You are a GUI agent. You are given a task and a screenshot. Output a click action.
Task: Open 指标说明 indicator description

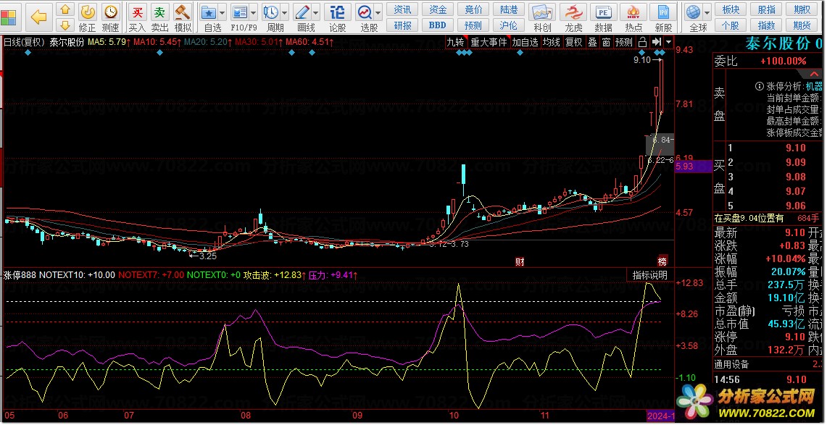click(649, 275)
